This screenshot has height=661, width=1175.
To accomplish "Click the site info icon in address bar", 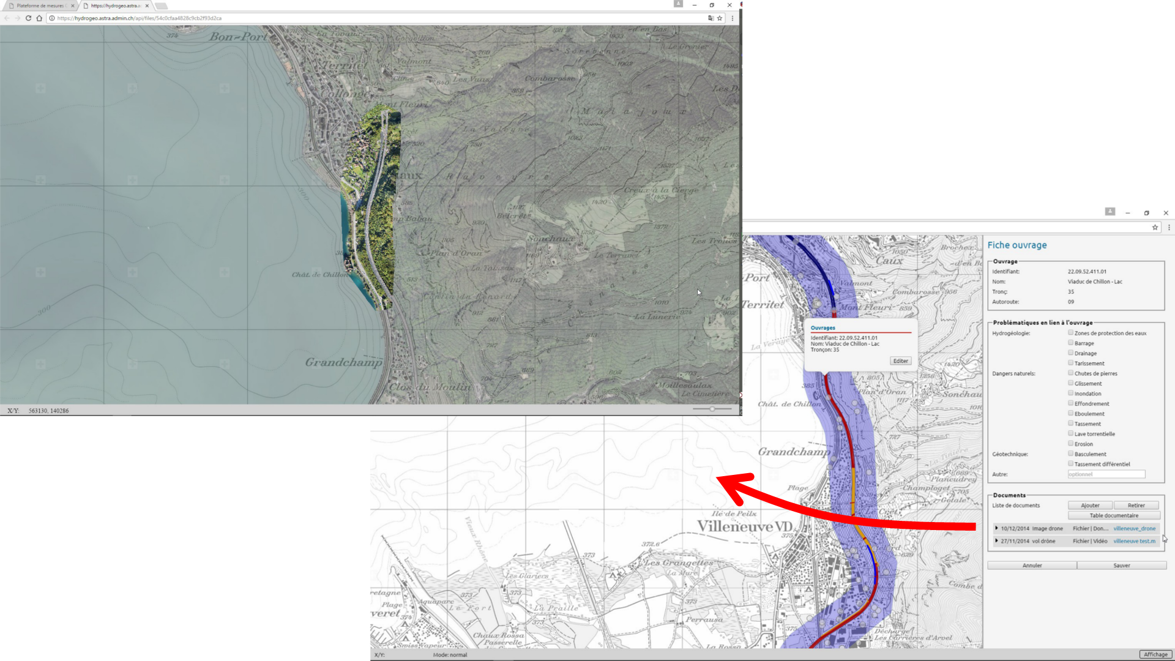I will pos(52,18).
